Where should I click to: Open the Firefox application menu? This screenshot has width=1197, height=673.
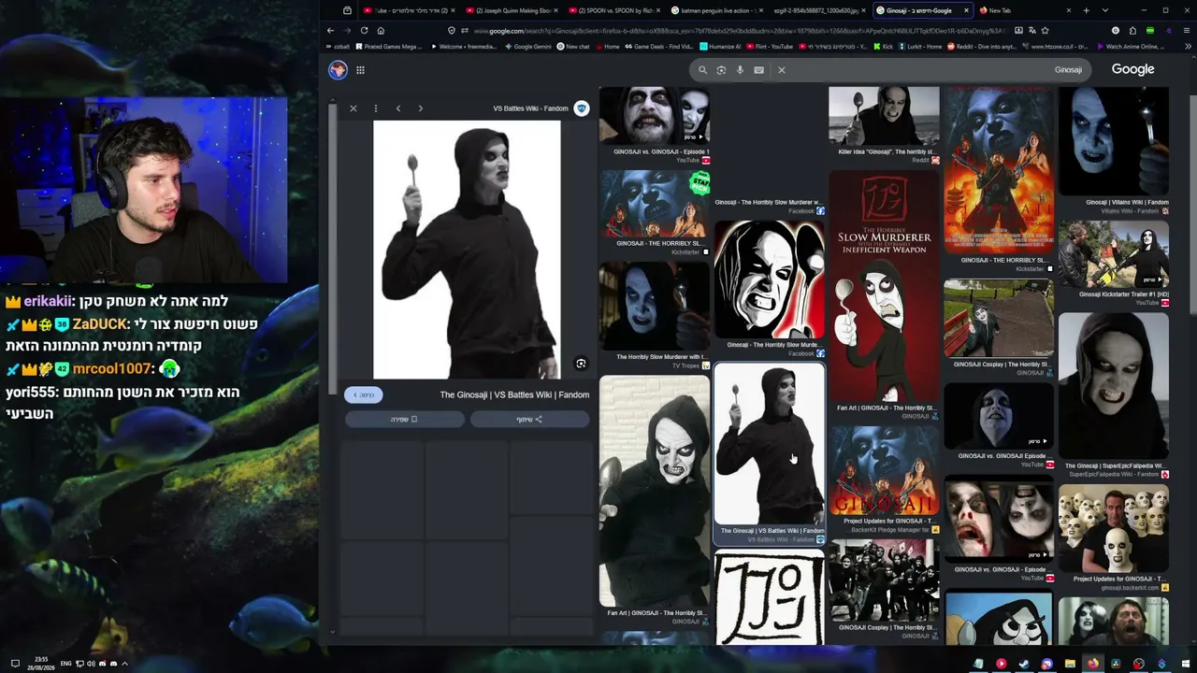1188,31
